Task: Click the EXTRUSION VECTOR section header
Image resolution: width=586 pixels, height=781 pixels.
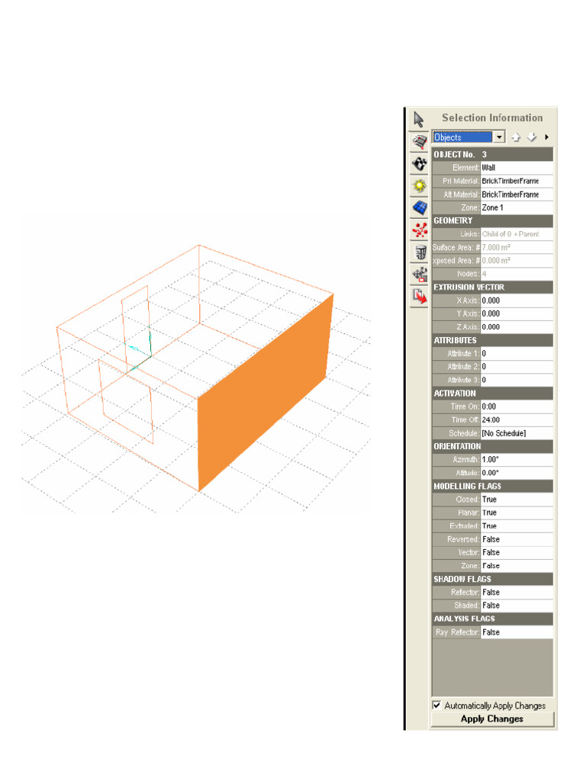Action: 492,288
